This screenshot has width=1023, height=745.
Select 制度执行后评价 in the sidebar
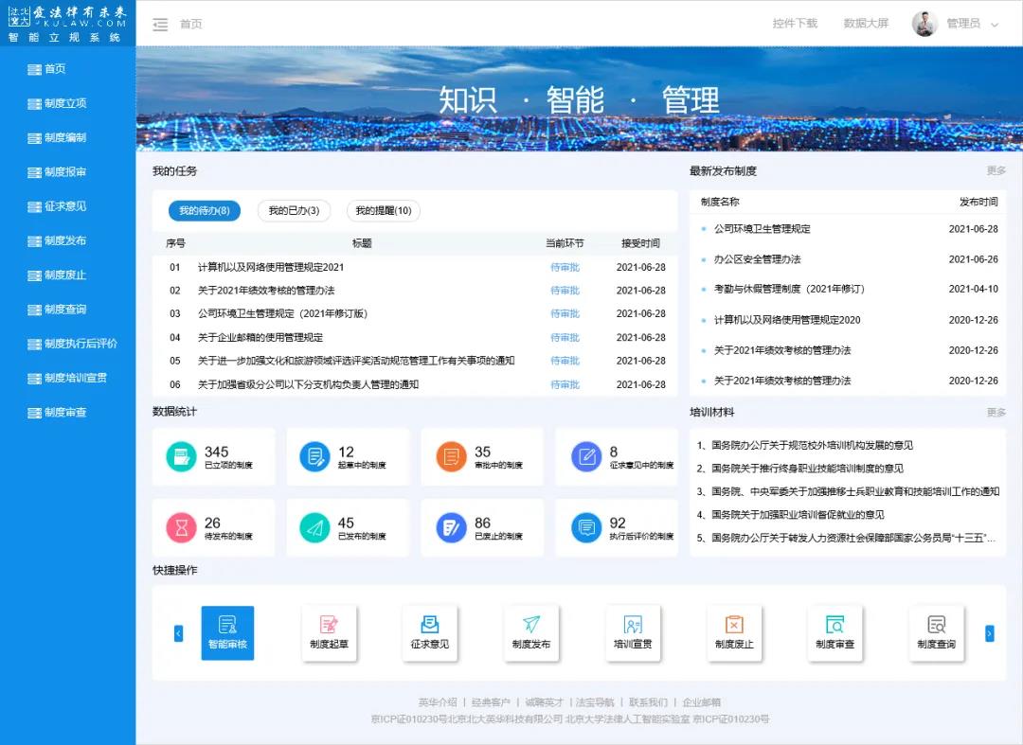click(x=80, y=344)
